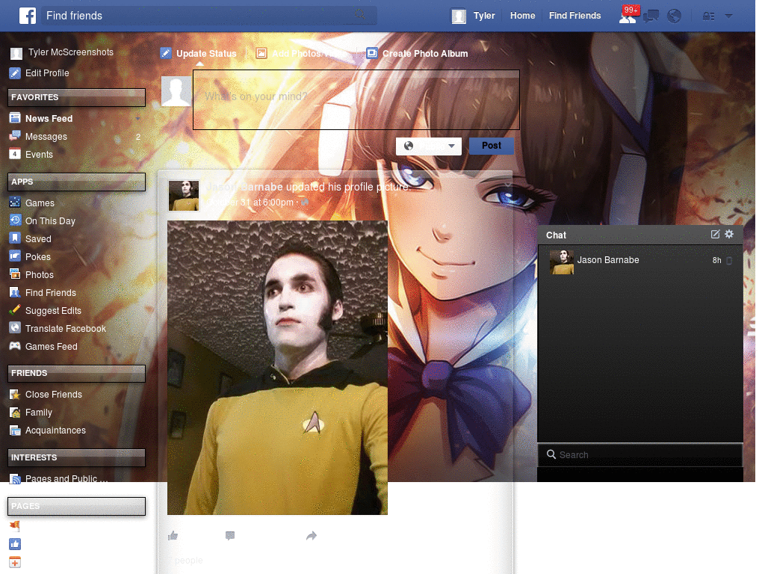The height and width of the screenshot is (574, 765).
Task: Select Create Photo Album tab
Action: (417, 53)
